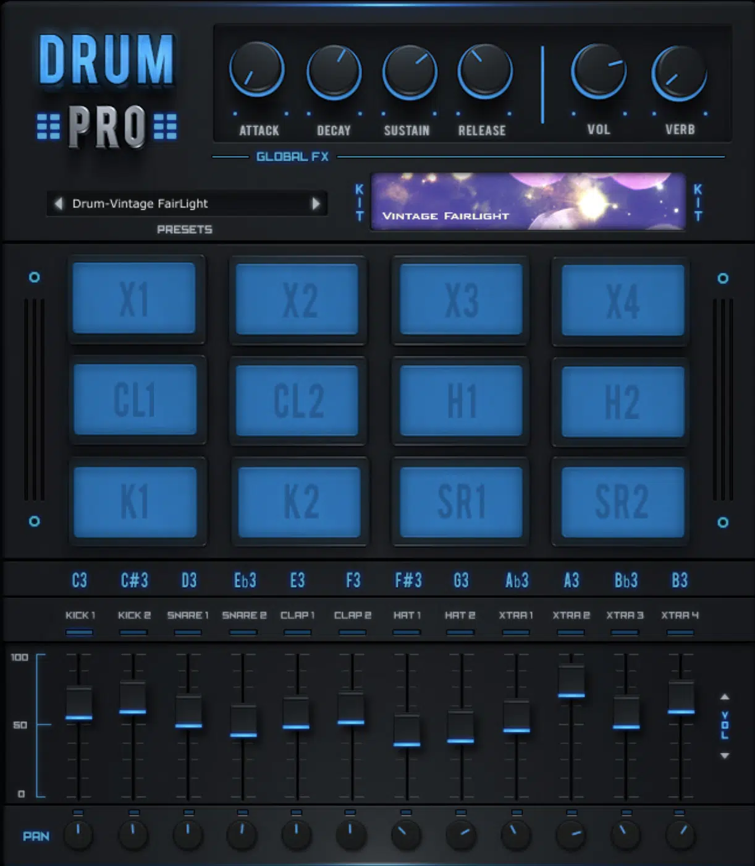Screen dimensions: 755x866
Task: Click the Xtra 3 pan knob
Action: click(x=626, y=834)
